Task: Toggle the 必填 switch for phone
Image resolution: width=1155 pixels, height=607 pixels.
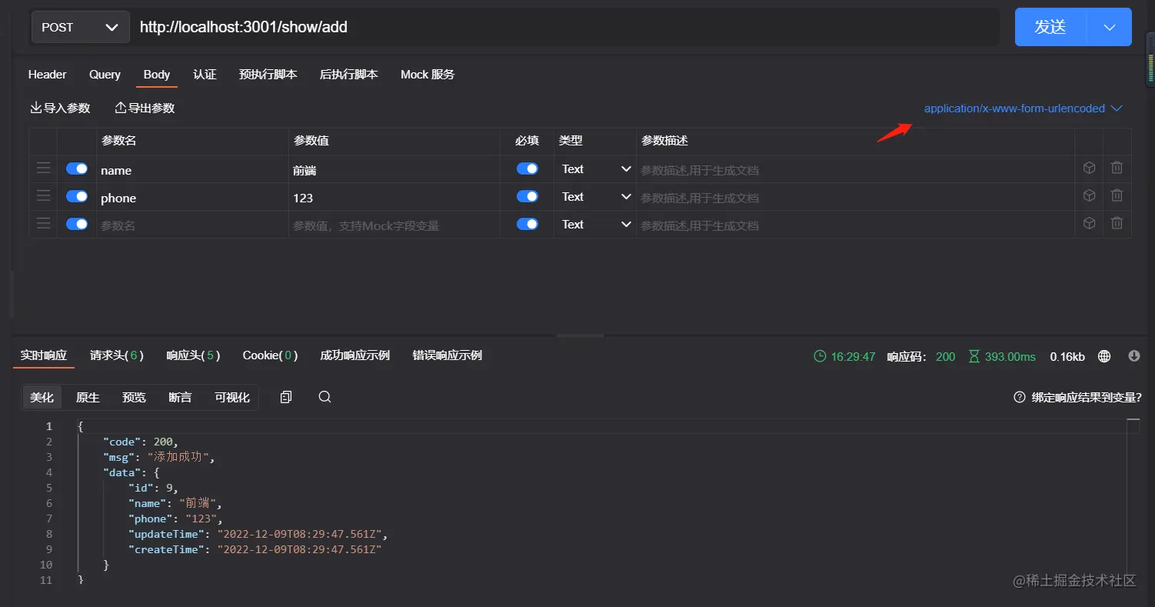Action: click(528, 197)
